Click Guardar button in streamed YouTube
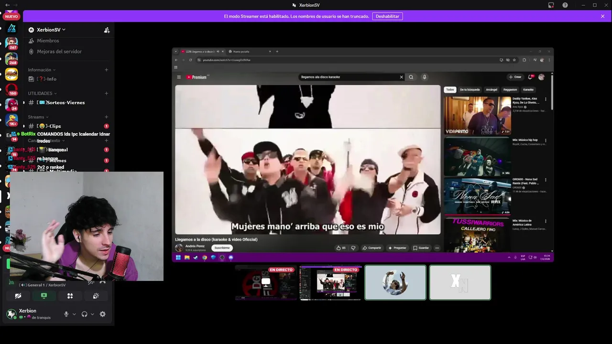Image resolution: width=612 pixels, height=344 pixels. [x=421, y=248]
